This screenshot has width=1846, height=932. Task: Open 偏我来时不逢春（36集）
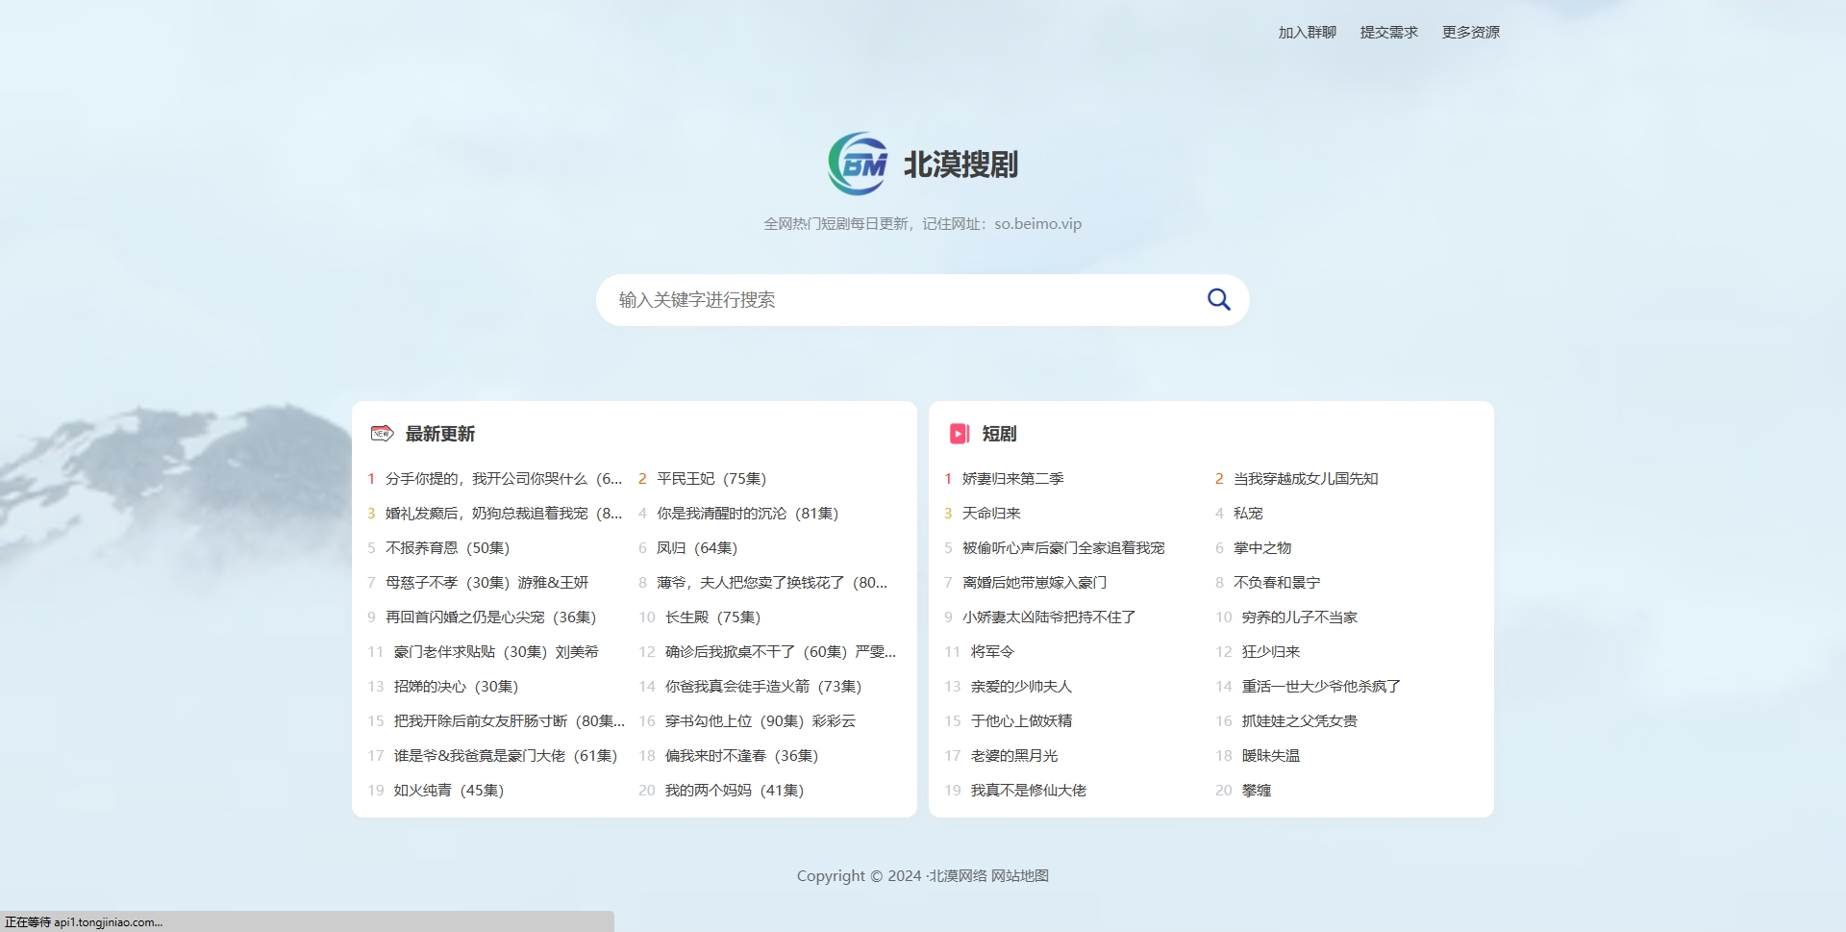point(741,755)
